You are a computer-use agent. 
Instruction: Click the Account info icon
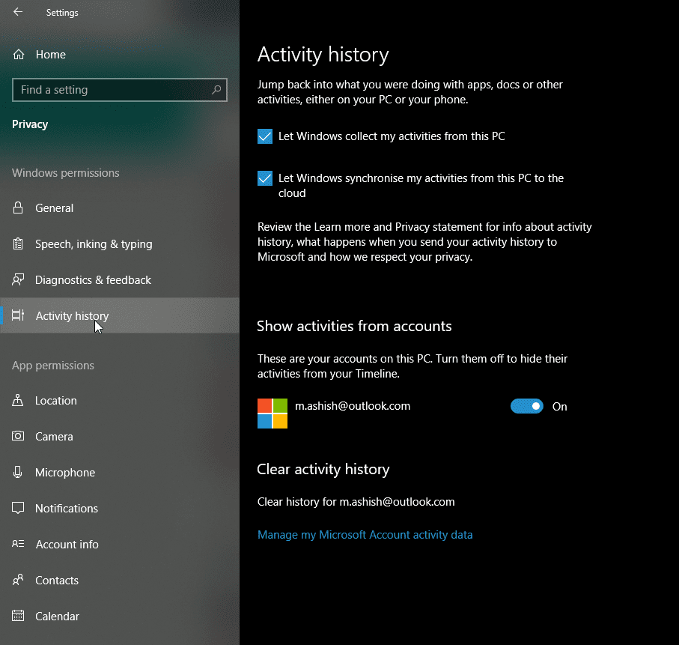(18, 544)
